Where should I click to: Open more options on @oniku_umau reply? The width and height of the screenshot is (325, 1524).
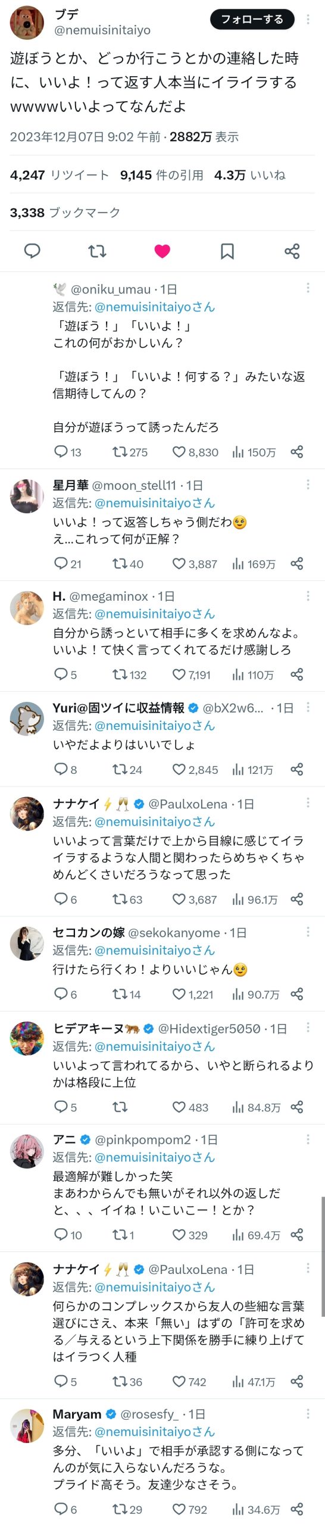[308, 288]
